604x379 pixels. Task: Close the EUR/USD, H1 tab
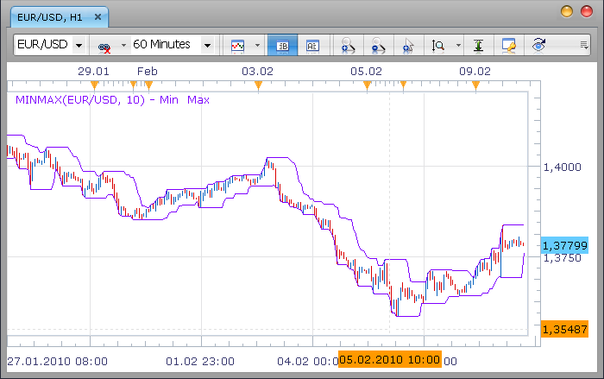98,17
